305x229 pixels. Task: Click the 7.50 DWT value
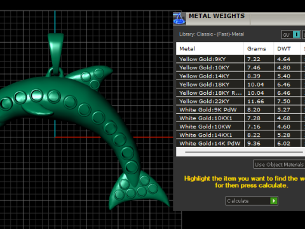coord(283,101)
